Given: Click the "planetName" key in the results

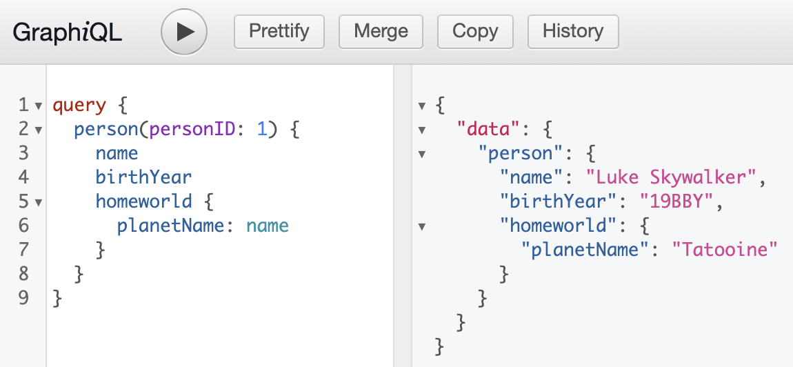Looking at the screenshot, I should point(585,250).
